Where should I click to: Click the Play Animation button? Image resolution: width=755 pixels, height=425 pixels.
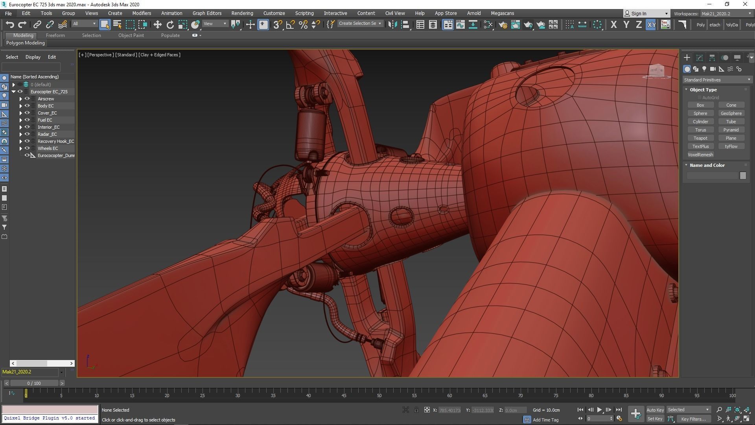point(599,410)
